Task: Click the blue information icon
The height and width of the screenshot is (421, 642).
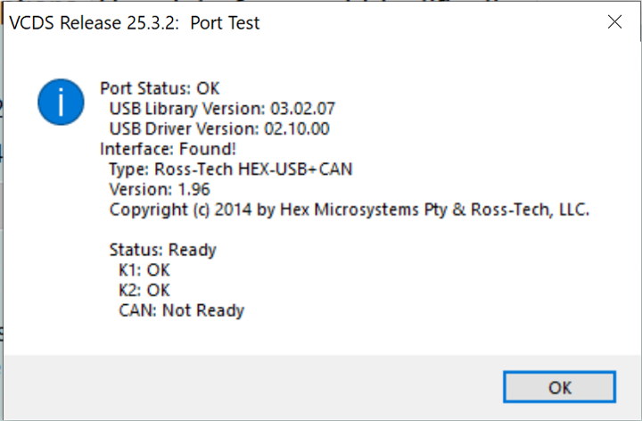Action: click(x=61, y=103)
